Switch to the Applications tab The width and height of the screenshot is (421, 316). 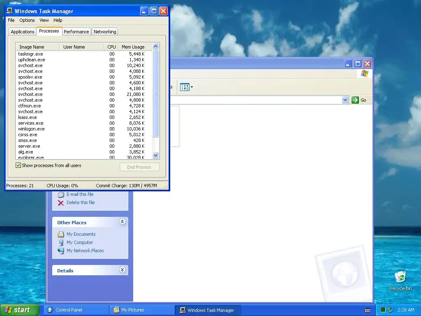pos(23,32)
